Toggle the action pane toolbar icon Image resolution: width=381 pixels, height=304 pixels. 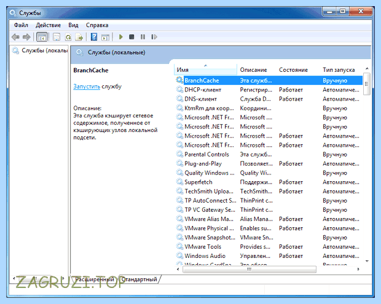tap(106, 37)
